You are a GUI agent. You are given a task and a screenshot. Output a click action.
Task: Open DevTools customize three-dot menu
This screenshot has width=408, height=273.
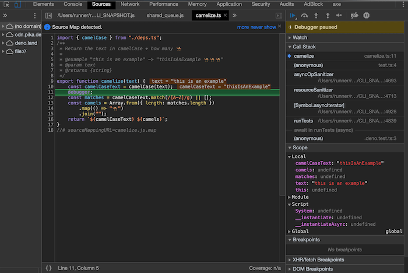[x=403, y=4]
